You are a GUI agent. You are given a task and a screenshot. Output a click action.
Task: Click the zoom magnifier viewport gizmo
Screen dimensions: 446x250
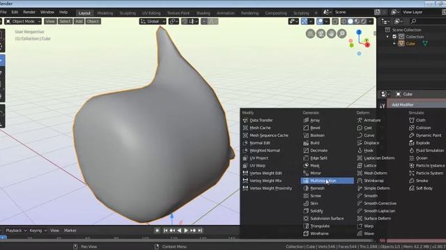pyautogui.click(x=342, y=34)
